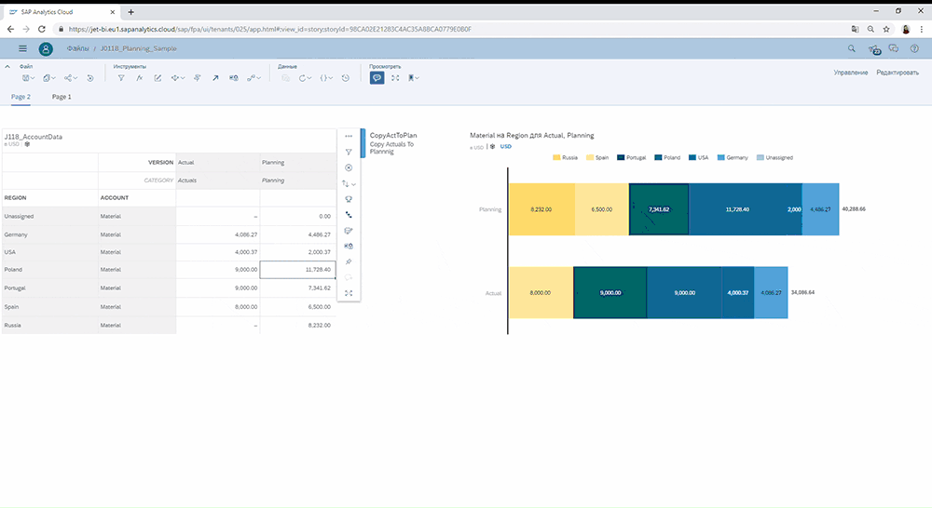Switch to the Page 1 tab
The height and width of the screenshot is (508, 932).
(x=62, y=97)
